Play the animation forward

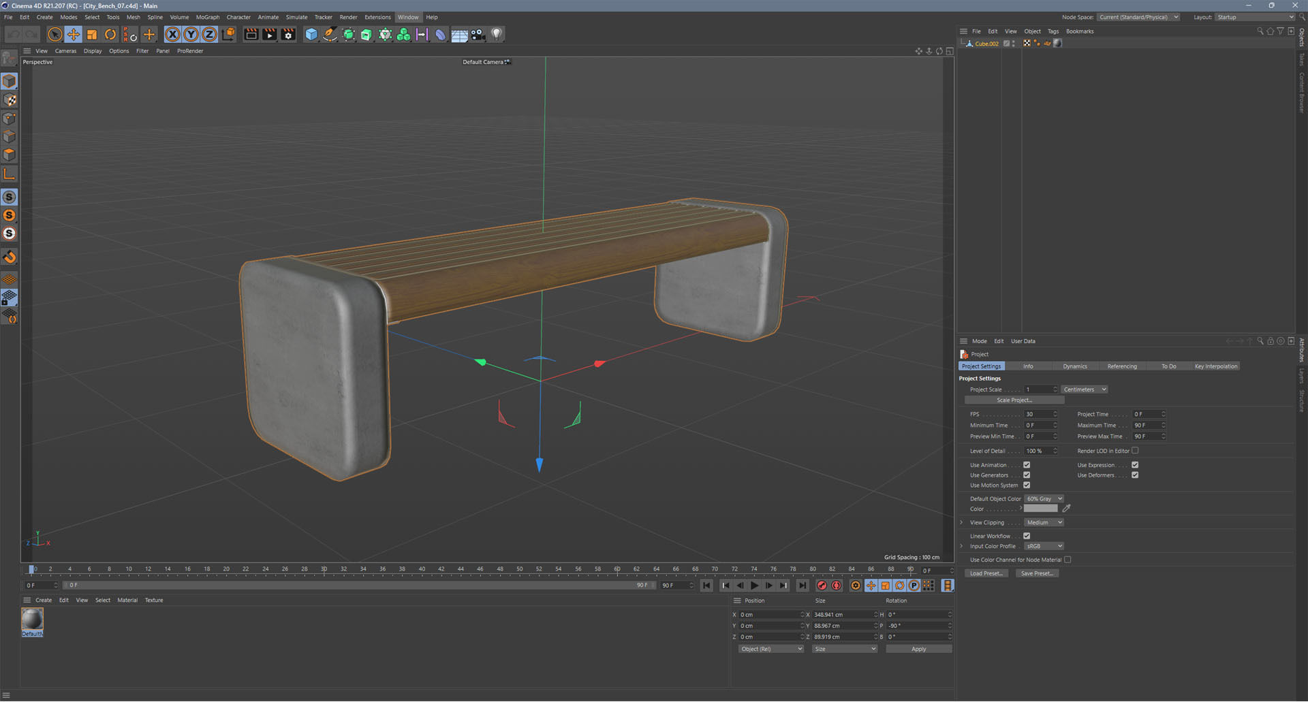tap(754, 586)
